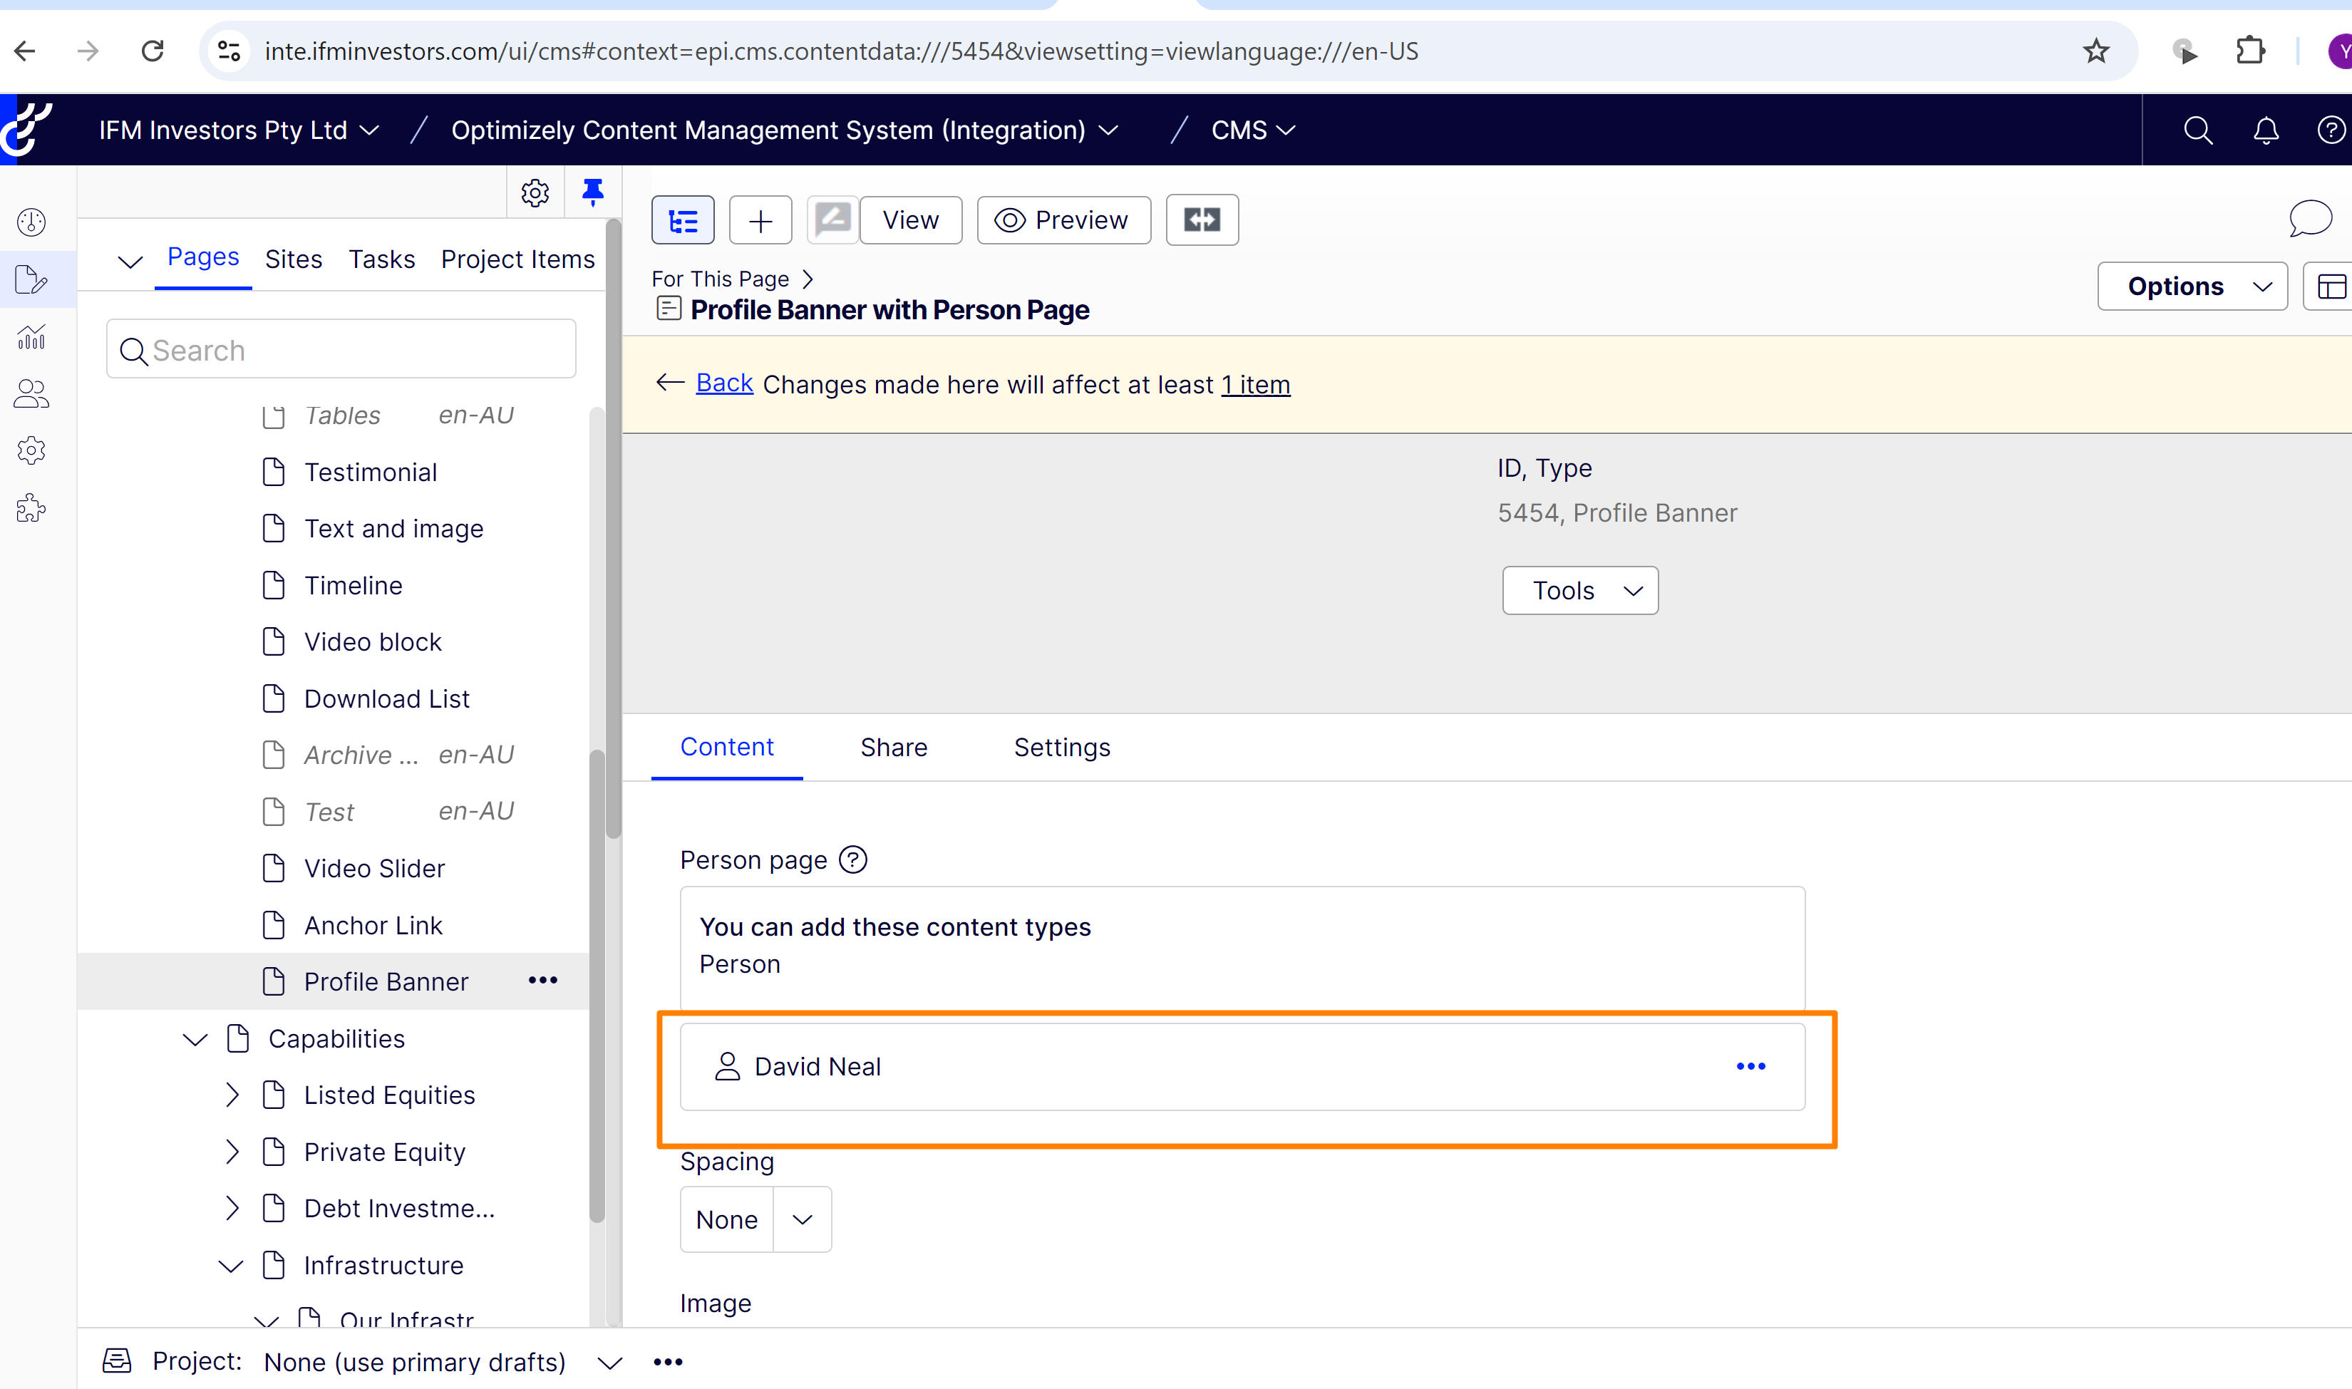Expand the Listed Equities tree node

click(x=232, y=1095)
